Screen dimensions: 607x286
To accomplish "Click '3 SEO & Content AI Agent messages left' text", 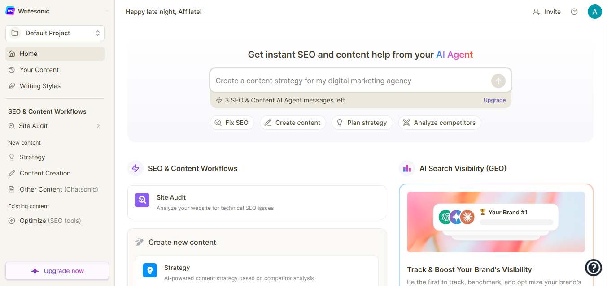I will 285,100.
